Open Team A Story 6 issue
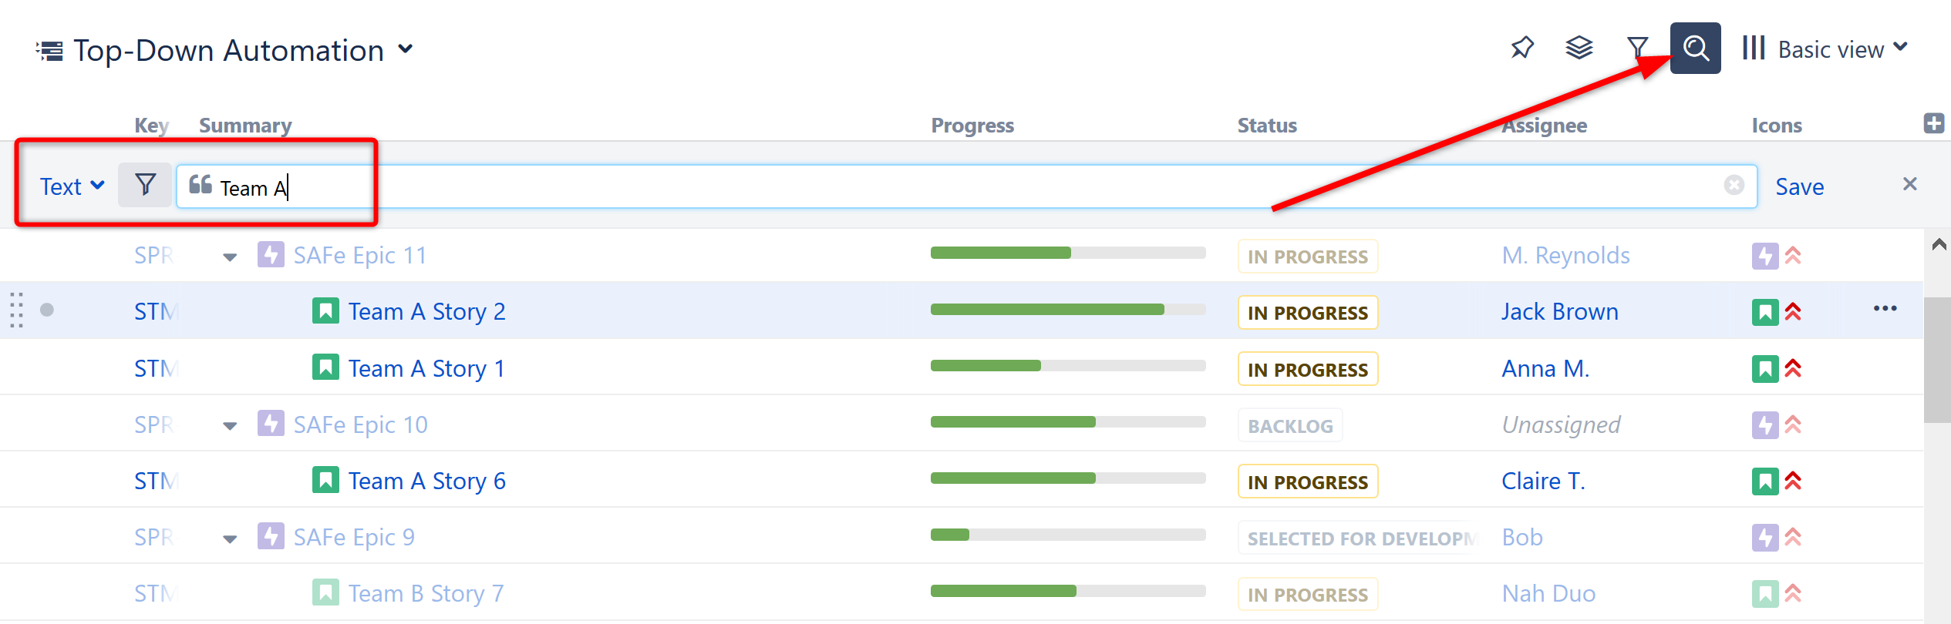1951x624 pixels. [x=426, y=481]
